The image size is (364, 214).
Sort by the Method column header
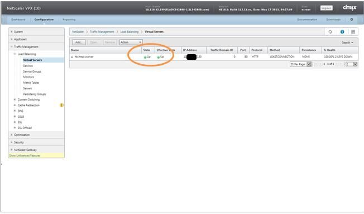(x=284, y=50)
